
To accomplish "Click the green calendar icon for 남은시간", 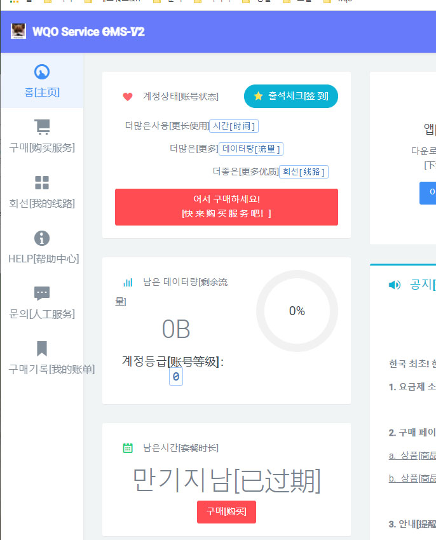I will coord(128,448).
